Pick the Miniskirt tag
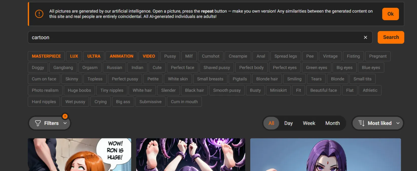 click(x=278, y=90)
